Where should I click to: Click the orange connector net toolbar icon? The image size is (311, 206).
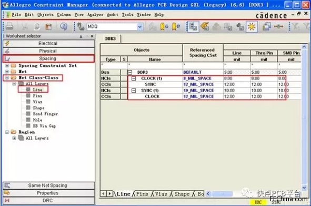click(278, 26)
